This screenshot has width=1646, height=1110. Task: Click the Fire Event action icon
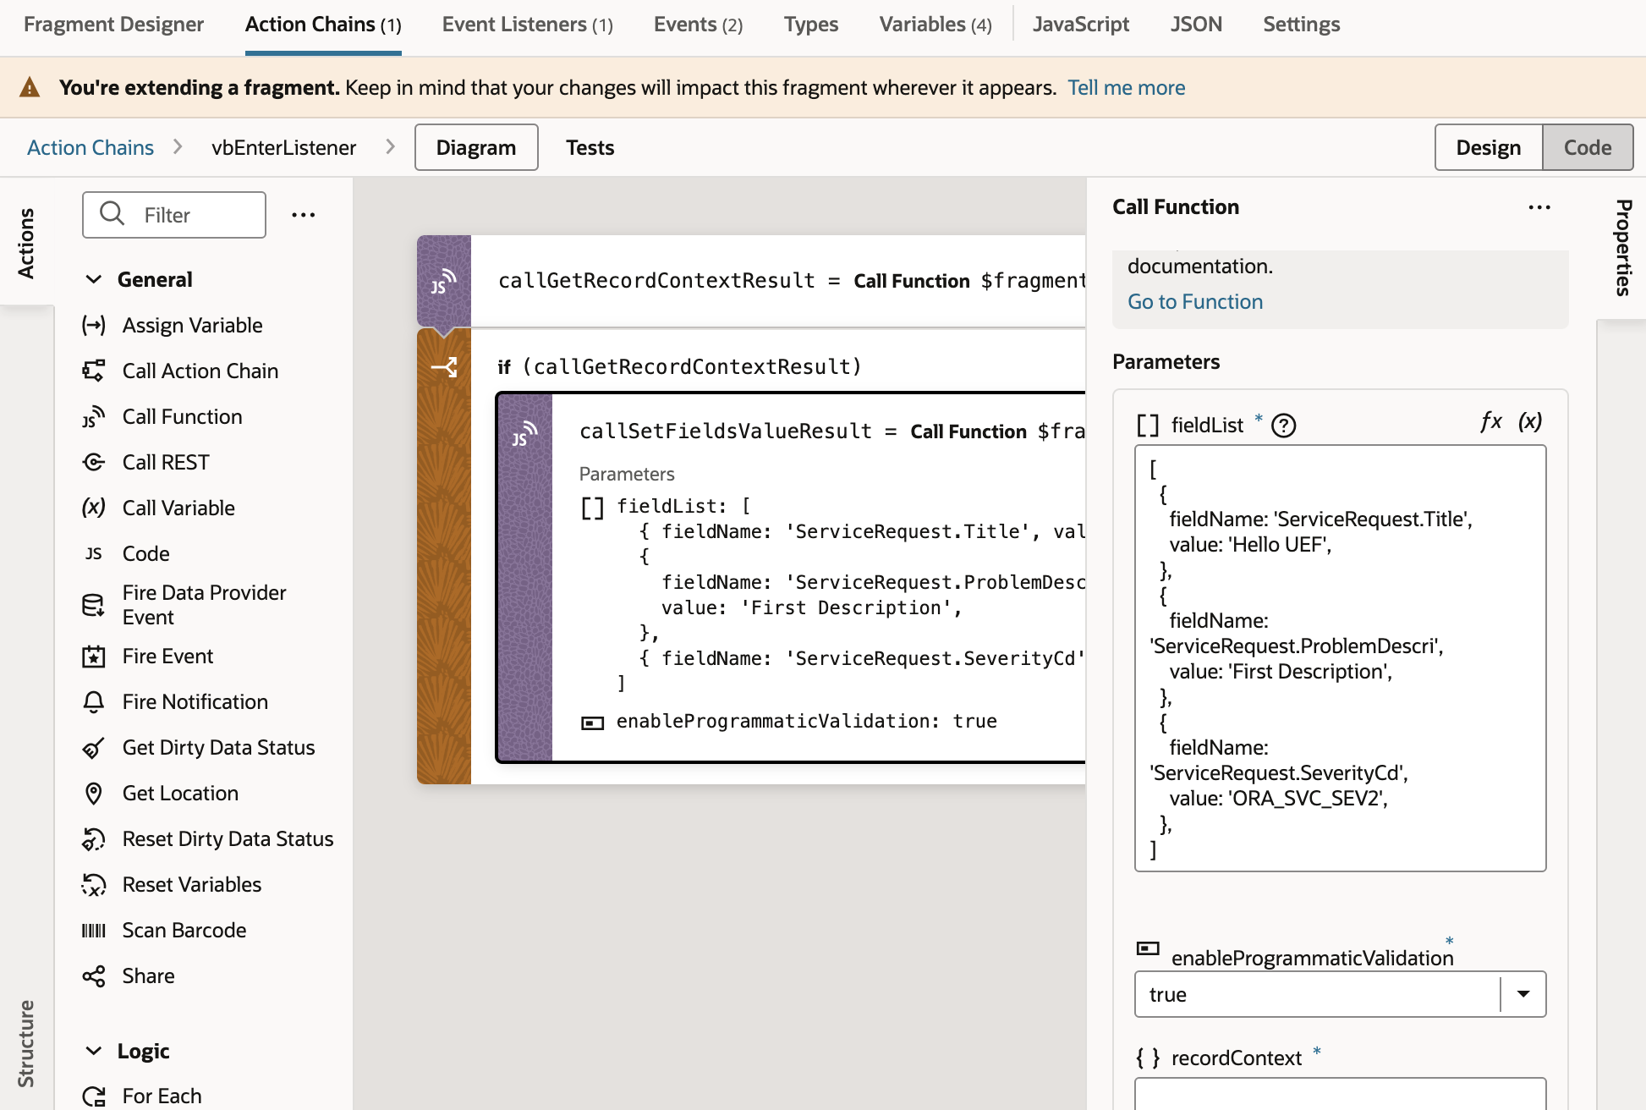click(93, 656)
